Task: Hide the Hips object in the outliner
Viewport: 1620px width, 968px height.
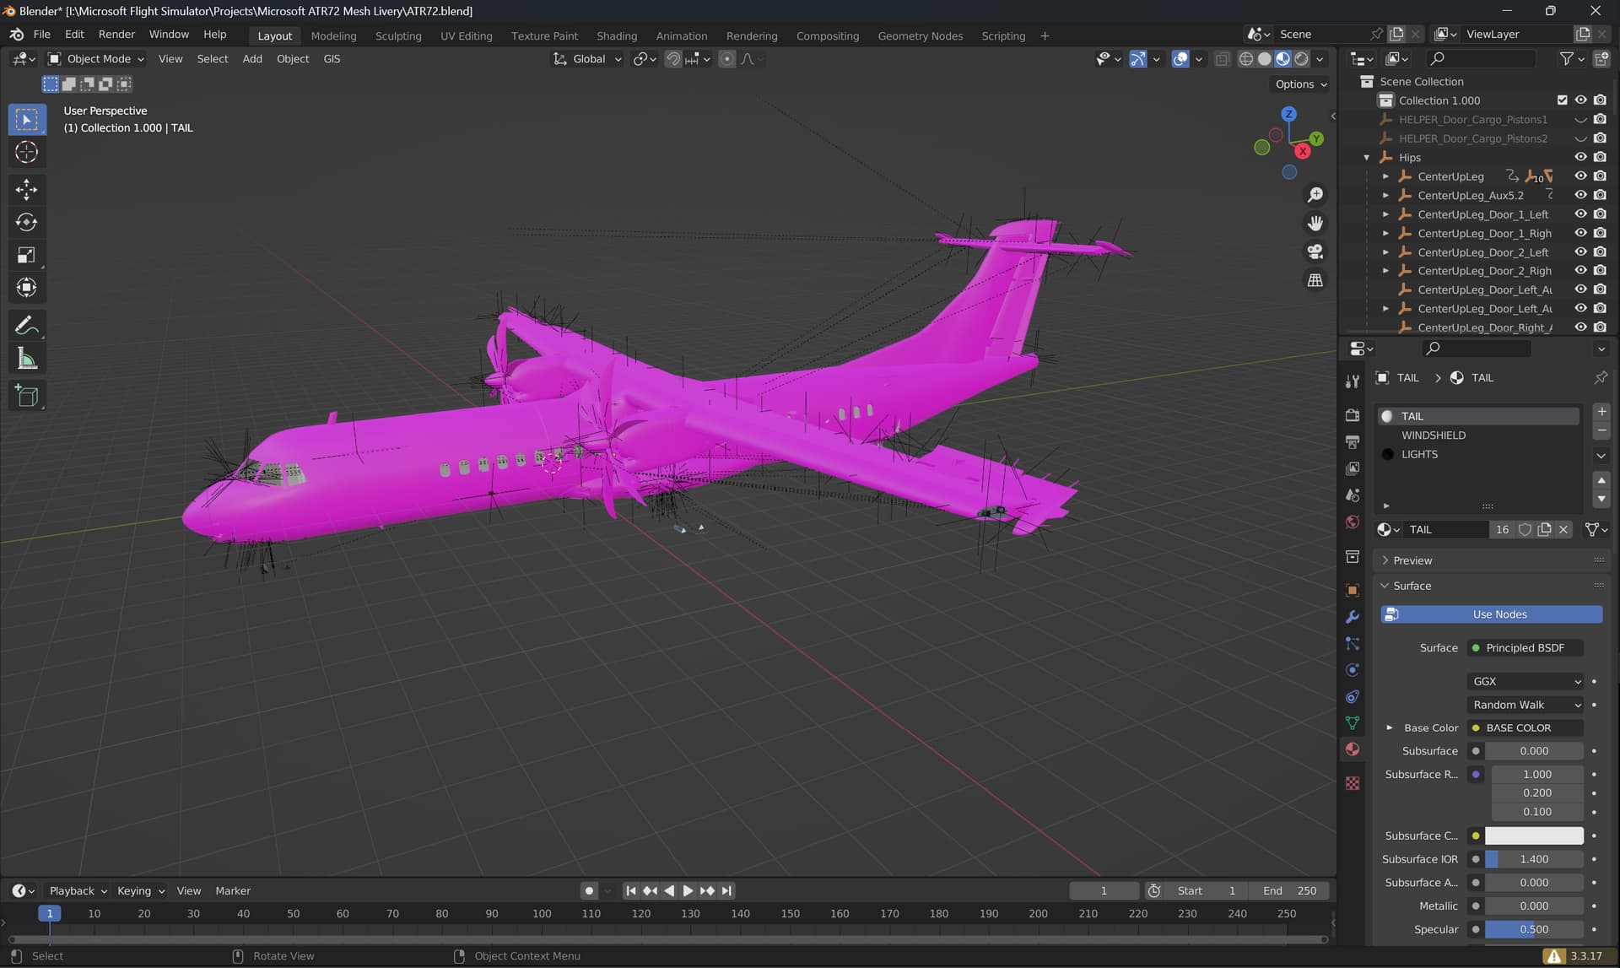Action: click(1580, 157)
